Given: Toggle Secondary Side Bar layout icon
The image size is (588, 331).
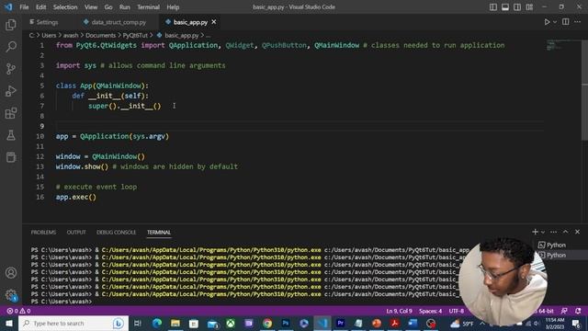Looking at the screenshot, I should point(517,7).
